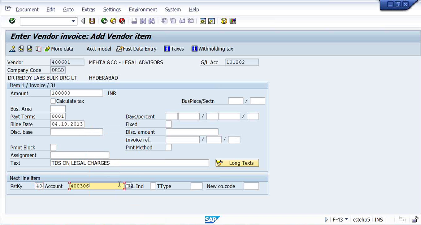Click the Pmt Method field
Image resolution: width=421 pixels, height=225 pixels.
[x=169, y=147]
